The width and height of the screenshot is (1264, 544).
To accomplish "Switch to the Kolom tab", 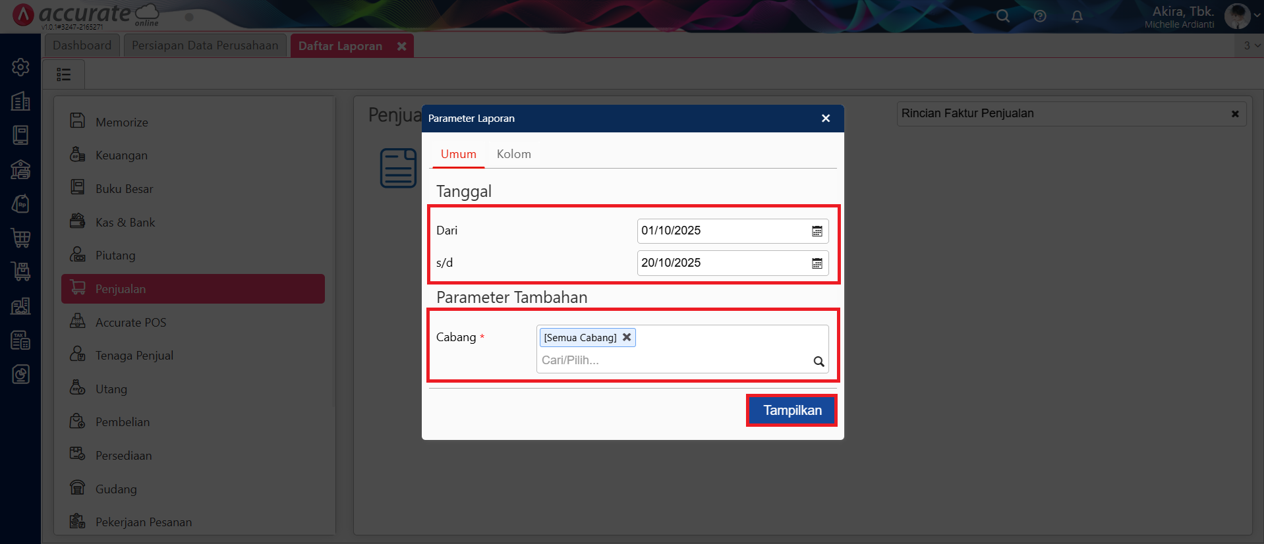I will (513, 154).
